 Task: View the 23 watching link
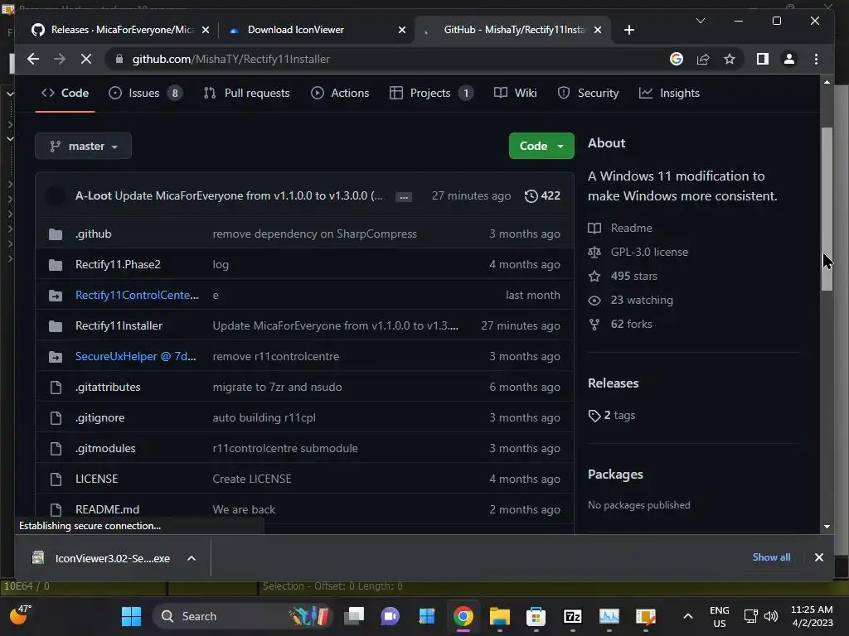click(x=631, y=300)
